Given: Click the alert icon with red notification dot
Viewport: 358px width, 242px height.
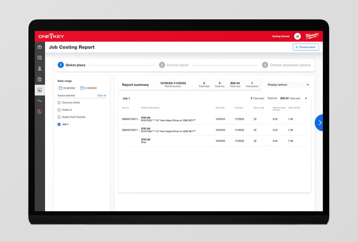Looking at the screenshot, I should 40,111.
